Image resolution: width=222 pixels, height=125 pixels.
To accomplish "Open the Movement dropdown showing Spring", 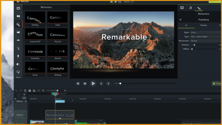I will pyautogui.click(x=206, y=41).
